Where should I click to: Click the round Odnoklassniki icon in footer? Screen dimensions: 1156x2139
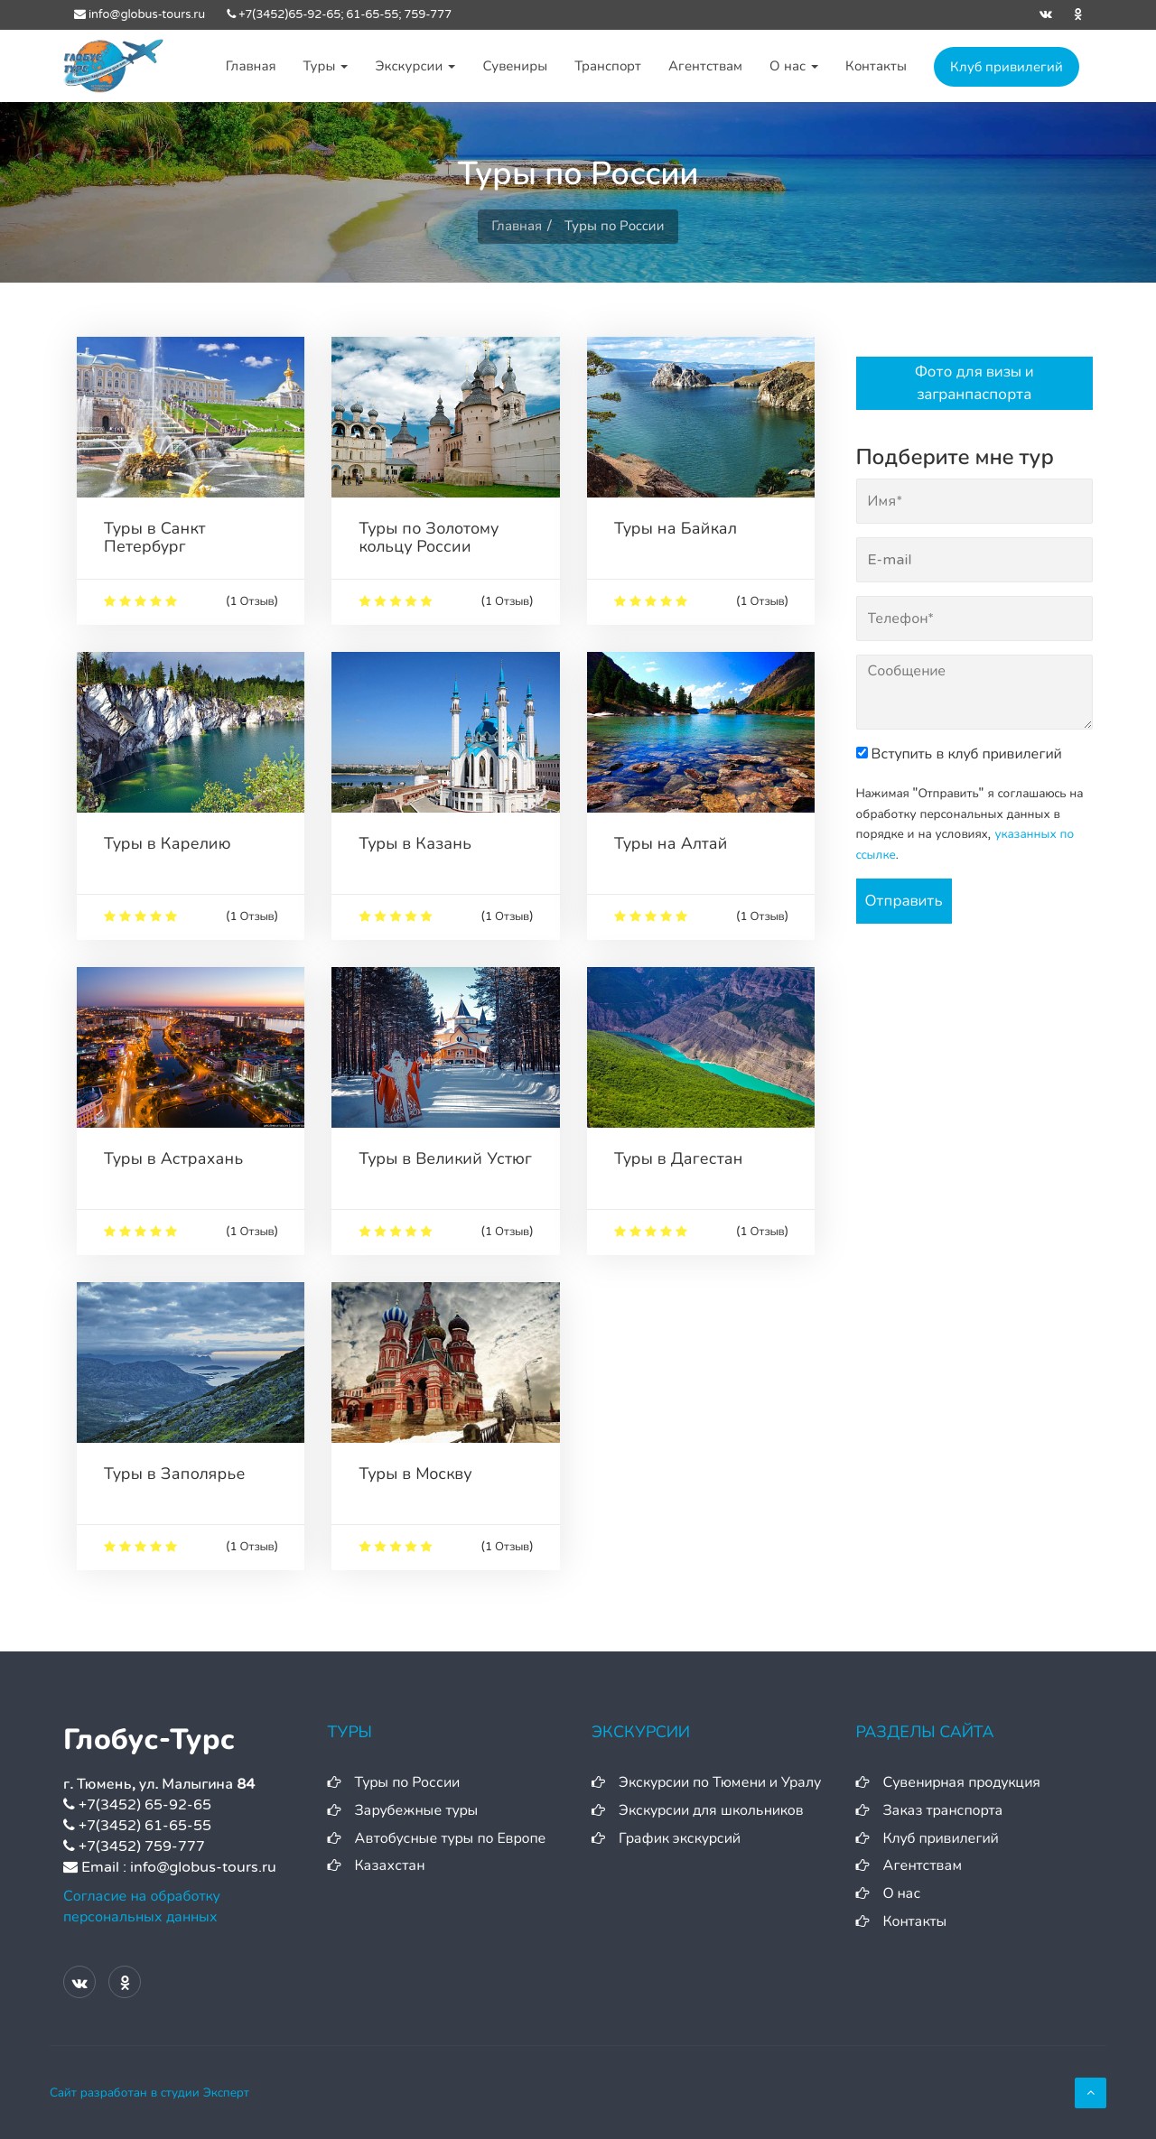tap(125, 1982)
